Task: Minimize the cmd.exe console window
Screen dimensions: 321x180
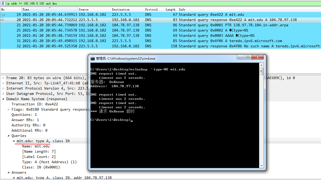Action: pyautogui.click(x=240, y=57)
